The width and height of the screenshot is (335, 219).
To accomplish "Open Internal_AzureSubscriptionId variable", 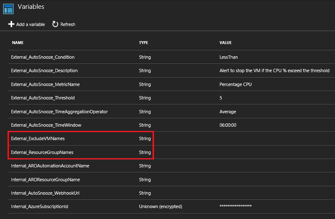I will tap(39, 206).
